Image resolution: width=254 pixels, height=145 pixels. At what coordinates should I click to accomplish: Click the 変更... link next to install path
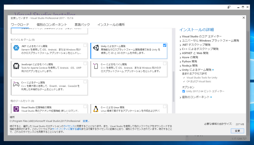[x=86, y=121]
